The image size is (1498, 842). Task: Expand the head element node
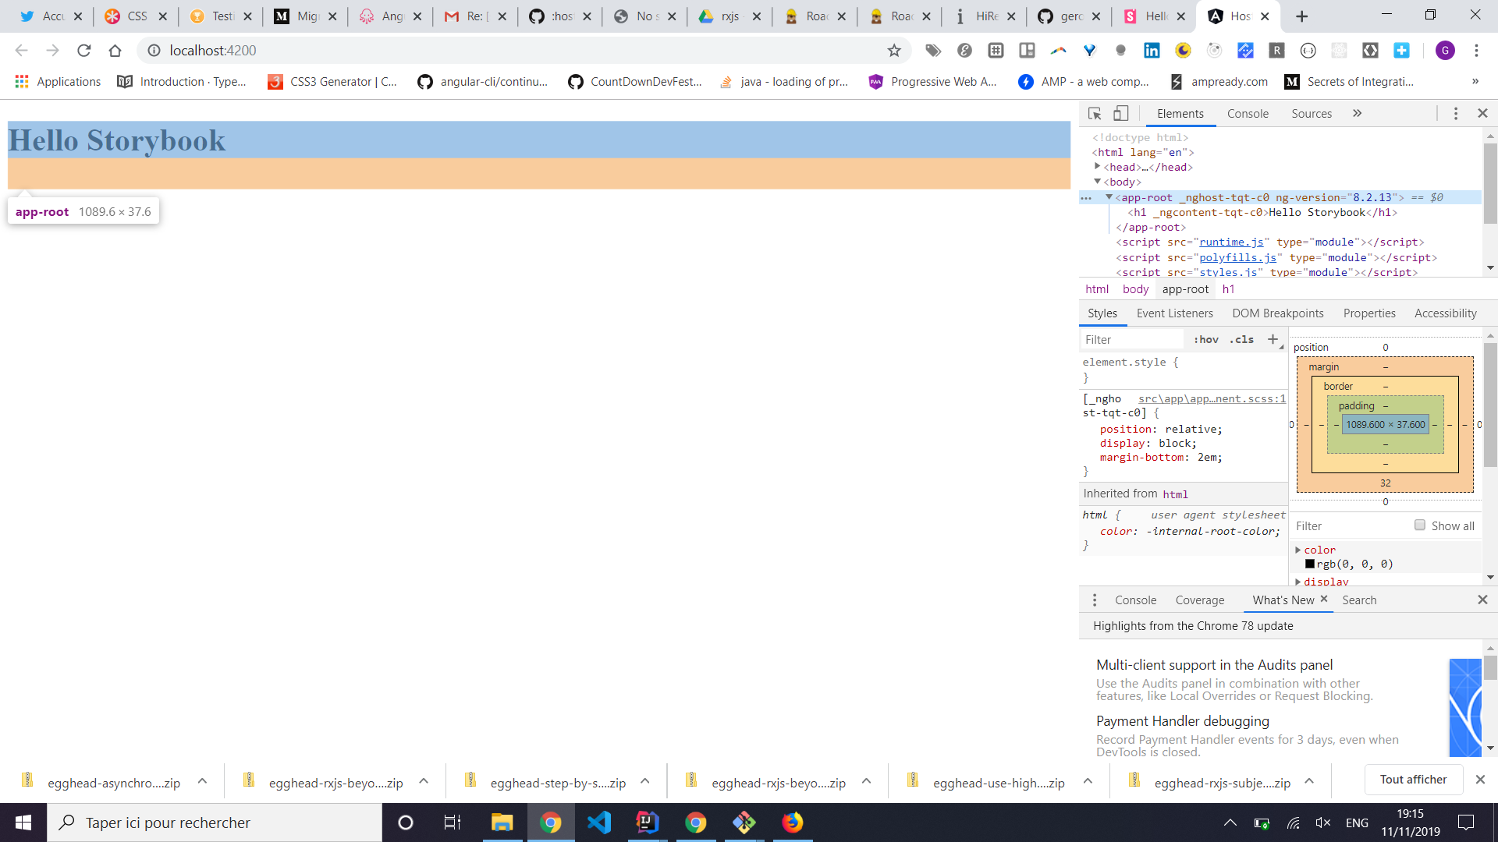click(x=1097, y=167)
